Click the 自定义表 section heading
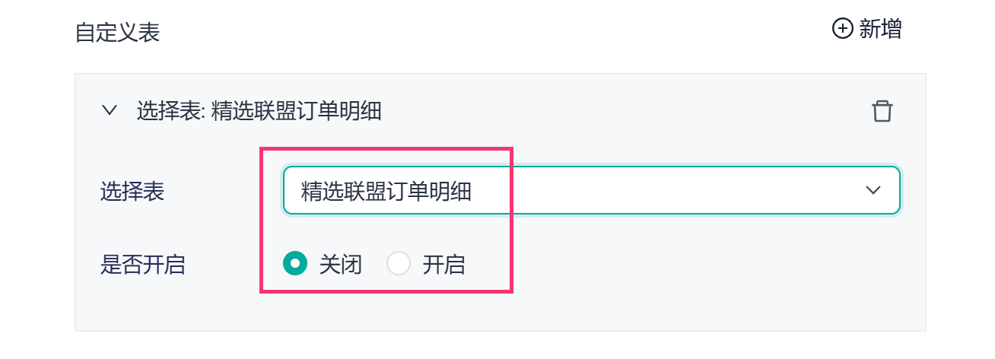 pyautogui.click(x=118, y=33)
